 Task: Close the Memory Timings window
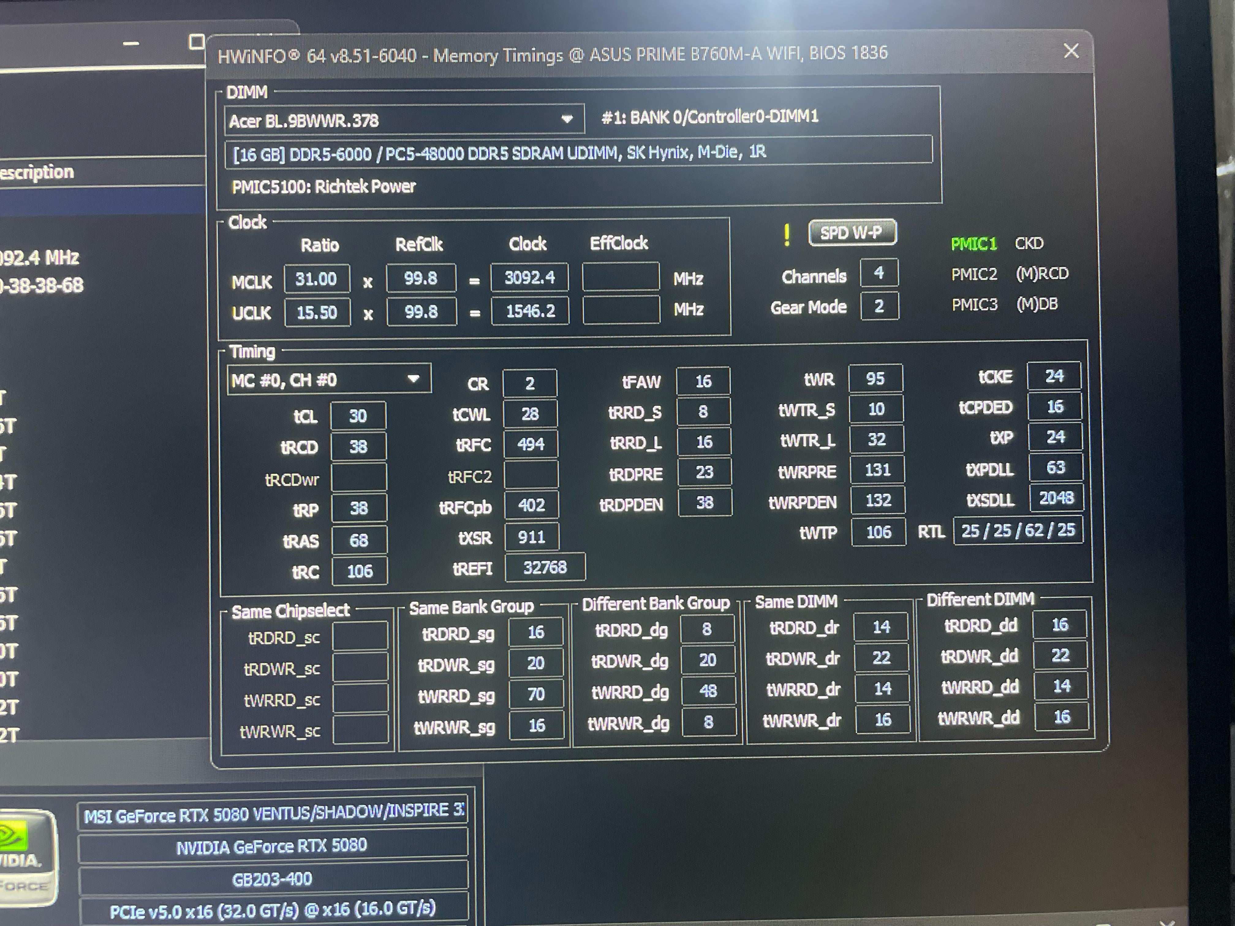[x=1071, y=51]
